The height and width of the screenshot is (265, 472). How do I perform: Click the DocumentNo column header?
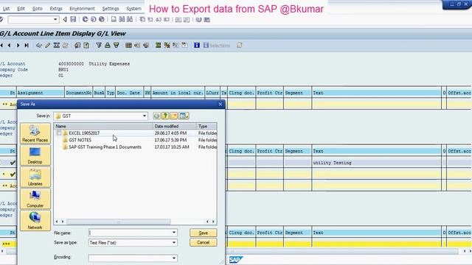(x=79, y=93)
